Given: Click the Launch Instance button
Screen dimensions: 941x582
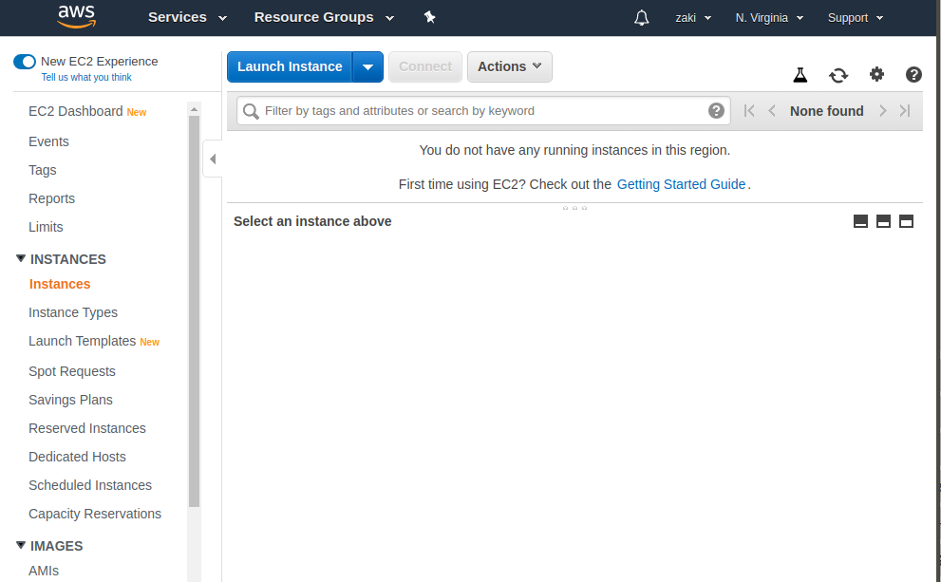Looking at the screenshot, I should point(290,66).
